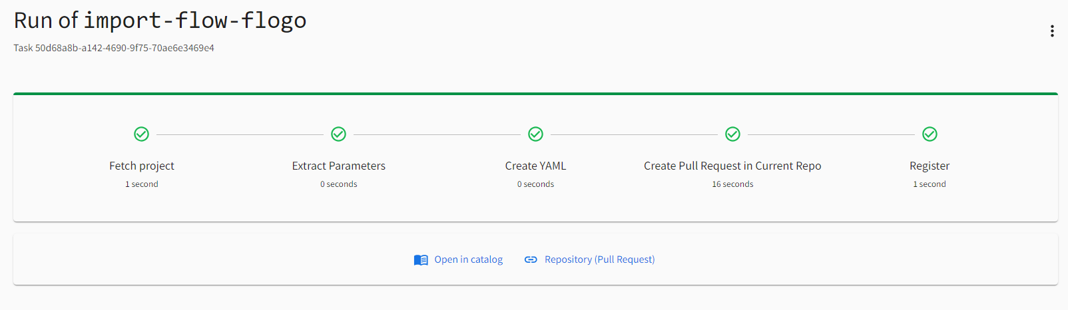Select Create Pull Request in Current Repo step

tap(732, 166)
